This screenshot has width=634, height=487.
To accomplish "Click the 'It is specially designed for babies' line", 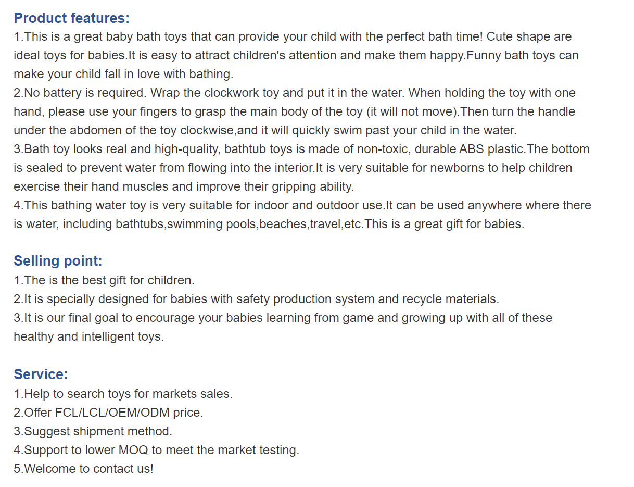I will (x=256, y=299).
